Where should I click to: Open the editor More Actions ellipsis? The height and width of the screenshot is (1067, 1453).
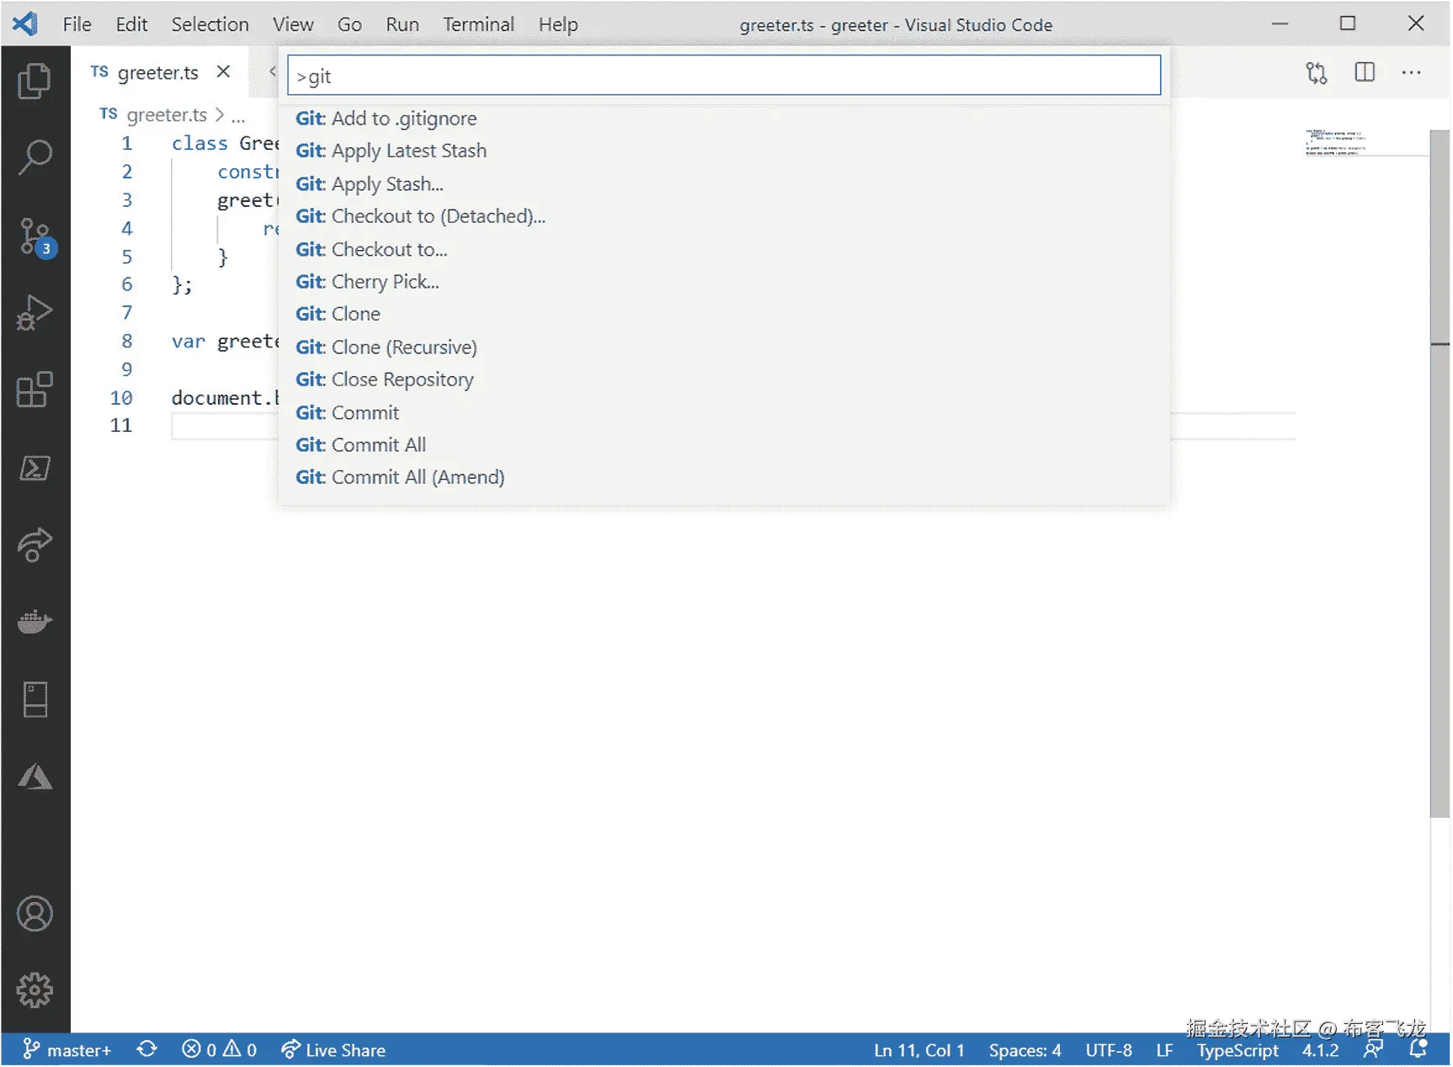pos(1412,73)
